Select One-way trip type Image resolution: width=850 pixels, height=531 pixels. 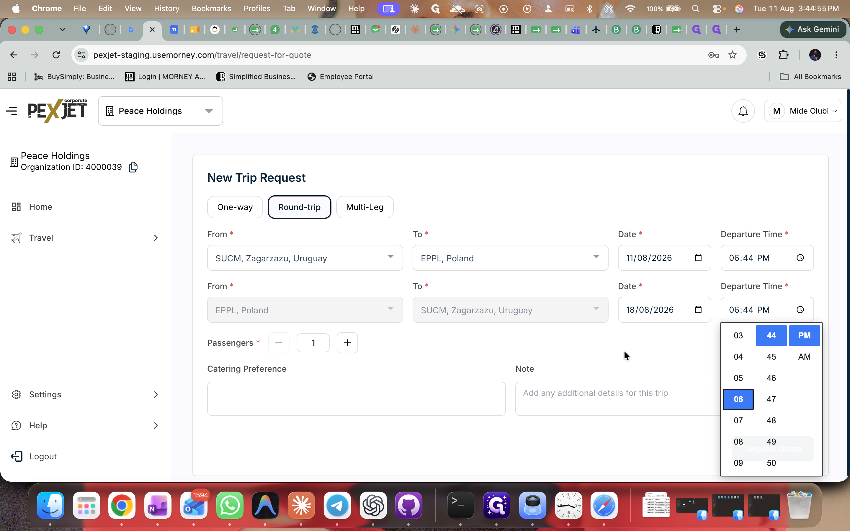click(235, 207)
